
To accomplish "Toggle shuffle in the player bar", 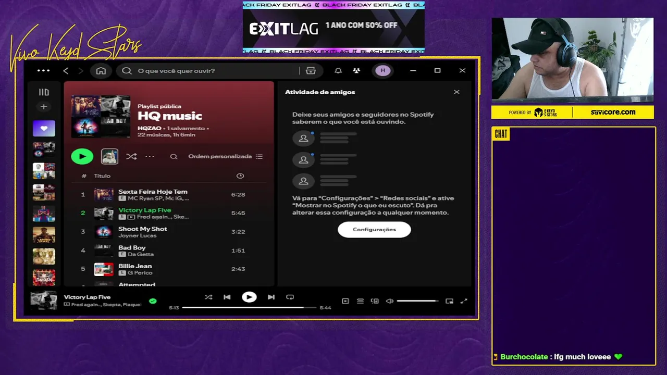I will tap(208, 297).
